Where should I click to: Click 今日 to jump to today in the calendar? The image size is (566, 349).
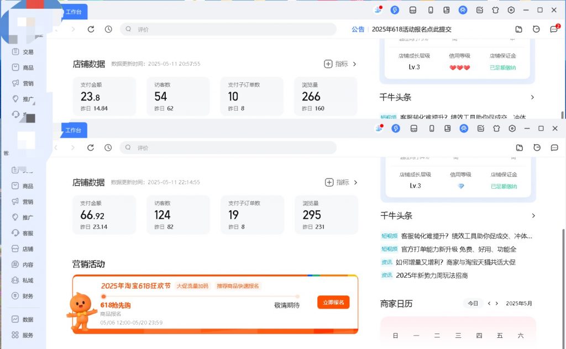(x=473, y=303)
